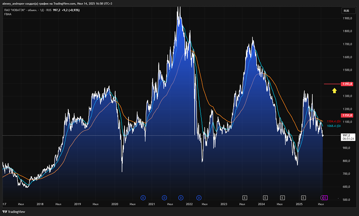
Task: Click the dividend marker from spring 2022
Action: coord(199,198)
